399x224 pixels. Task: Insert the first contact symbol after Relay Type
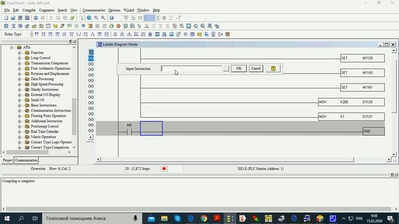tap(37, 34)
